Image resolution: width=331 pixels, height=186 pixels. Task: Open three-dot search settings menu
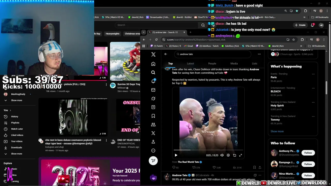(259, 54)
